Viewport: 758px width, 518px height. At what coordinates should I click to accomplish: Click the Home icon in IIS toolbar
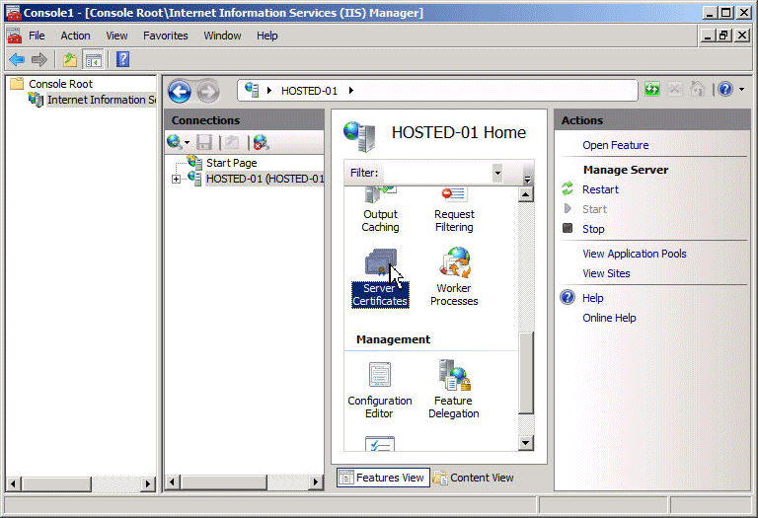697,90
